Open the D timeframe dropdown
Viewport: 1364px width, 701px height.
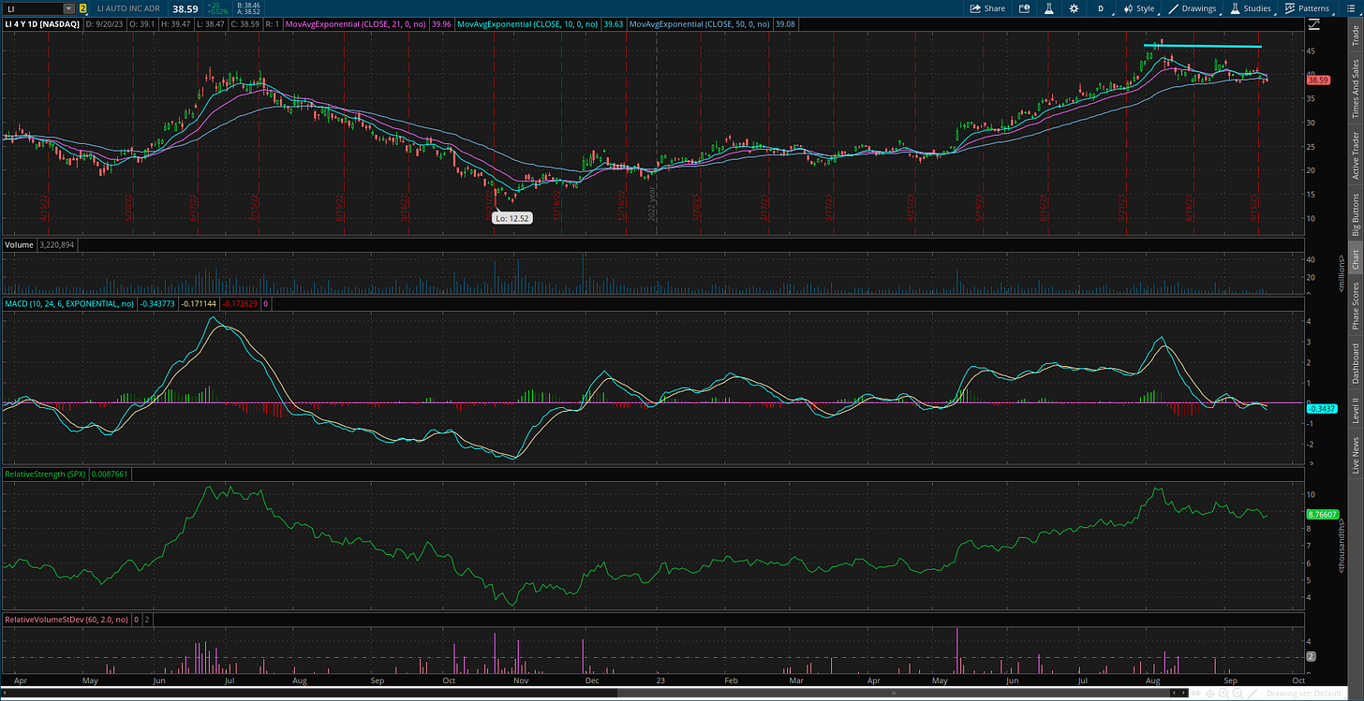(1101, 8)
